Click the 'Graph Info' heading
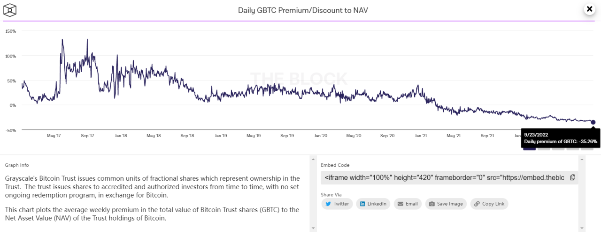The width and height of the screenshot is (601, 243). (x=17, y=165)
